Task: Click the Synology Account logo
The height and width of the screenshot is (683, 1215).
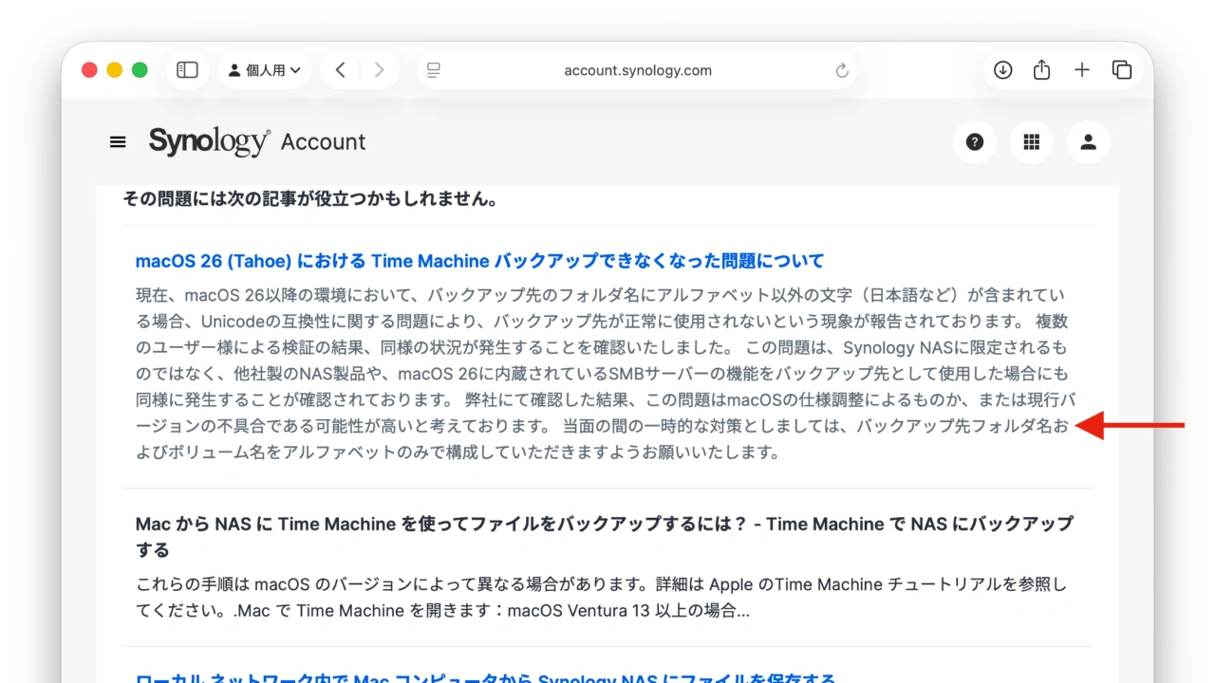Action: (256, 141)
